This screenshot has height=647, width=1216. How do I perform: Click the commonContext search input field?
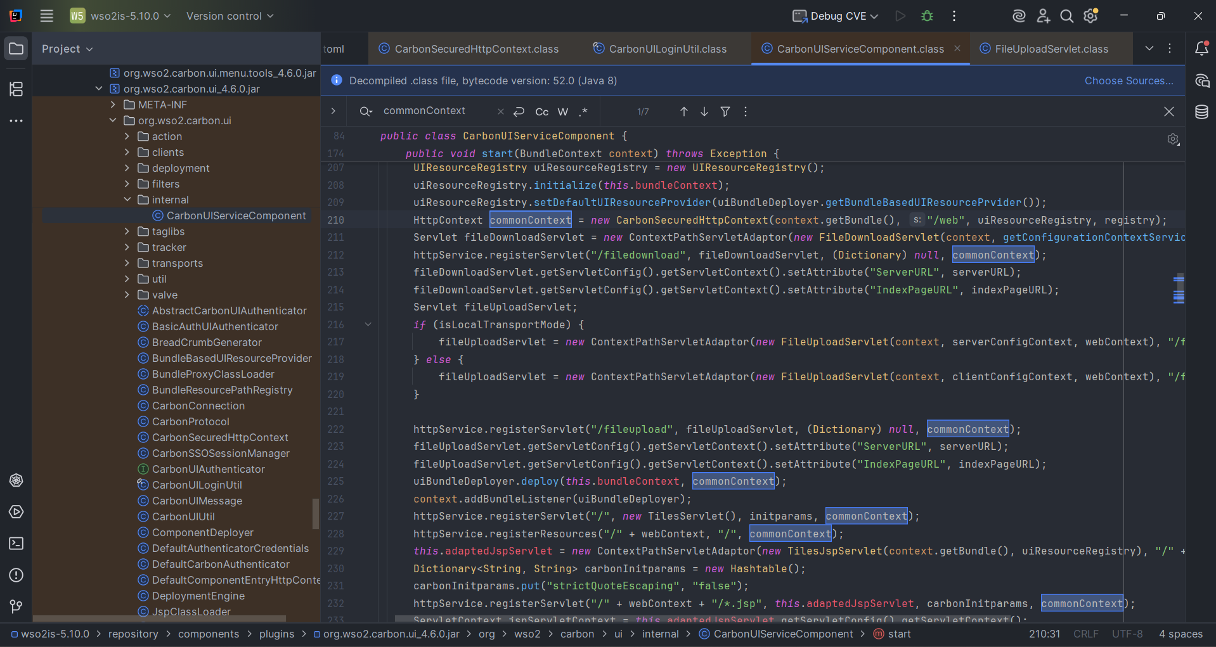(431, 111)
